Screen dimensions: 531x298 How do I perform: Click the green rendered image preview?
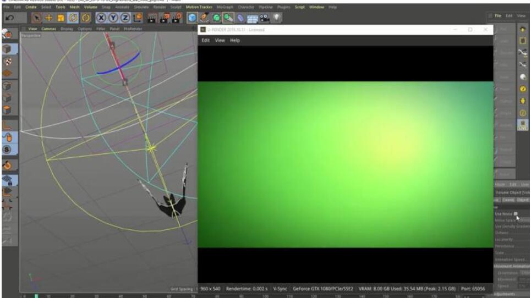[345, 164]
